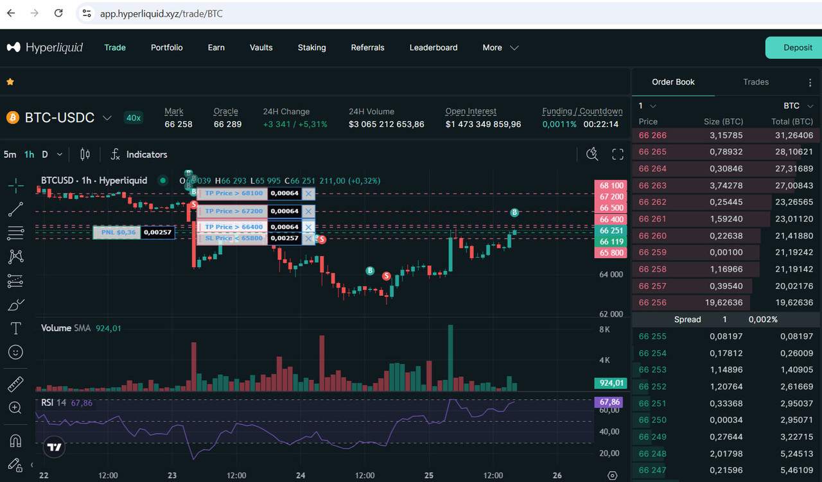
Task: Open candlestick chart type selector
Action: click(85, 154)
